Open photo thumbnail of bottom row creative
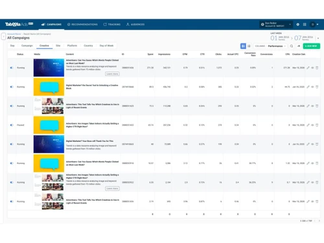This screenshot has height=243, width=324. coord(49,202)
